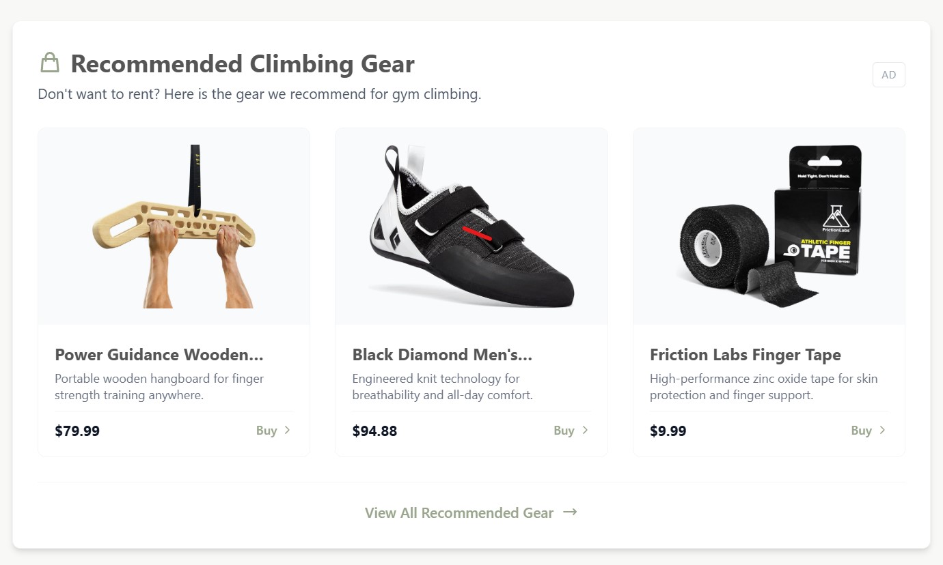
Task: Select the Black Diamond Men's product title
Action: point(442,355)
